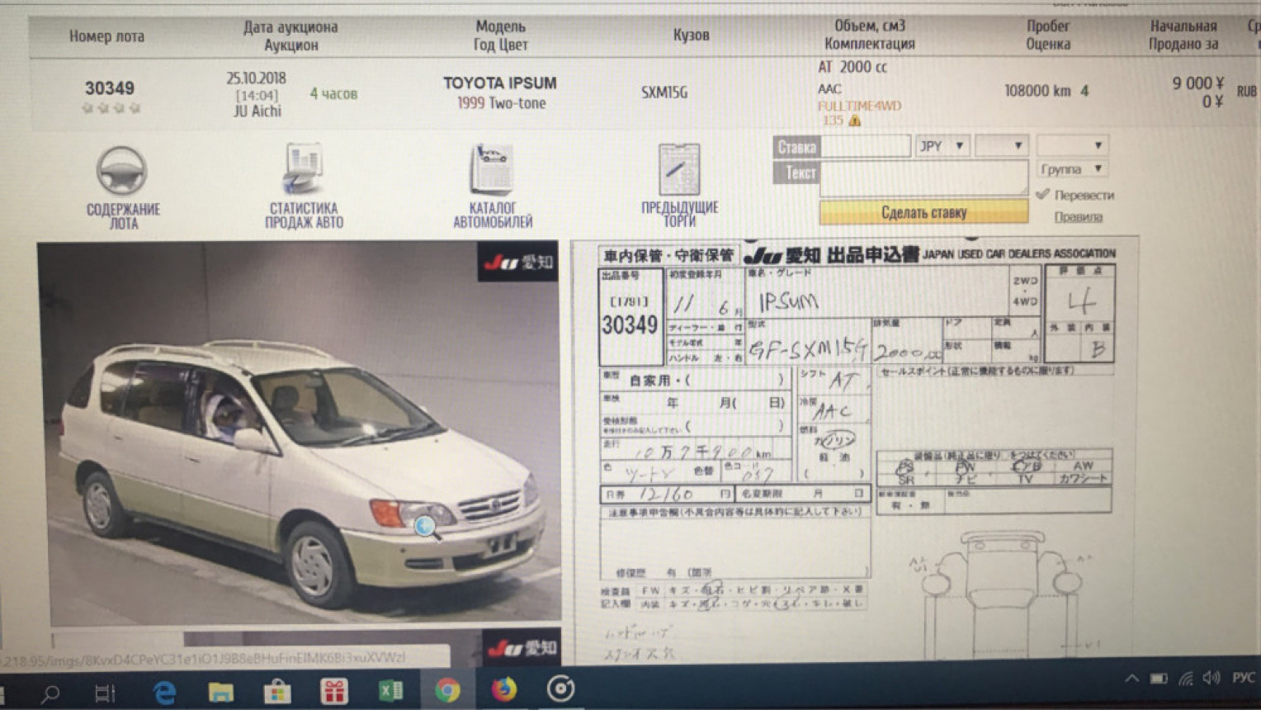The image size is (1261, 710).
Task: Expand the JPY currency dropdown
Action: coord(942,146)
